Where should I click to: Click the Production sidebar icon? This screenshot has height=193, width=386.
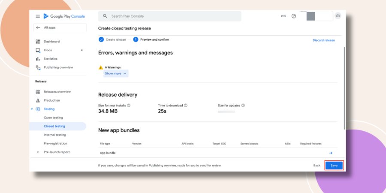coord(38,100)
